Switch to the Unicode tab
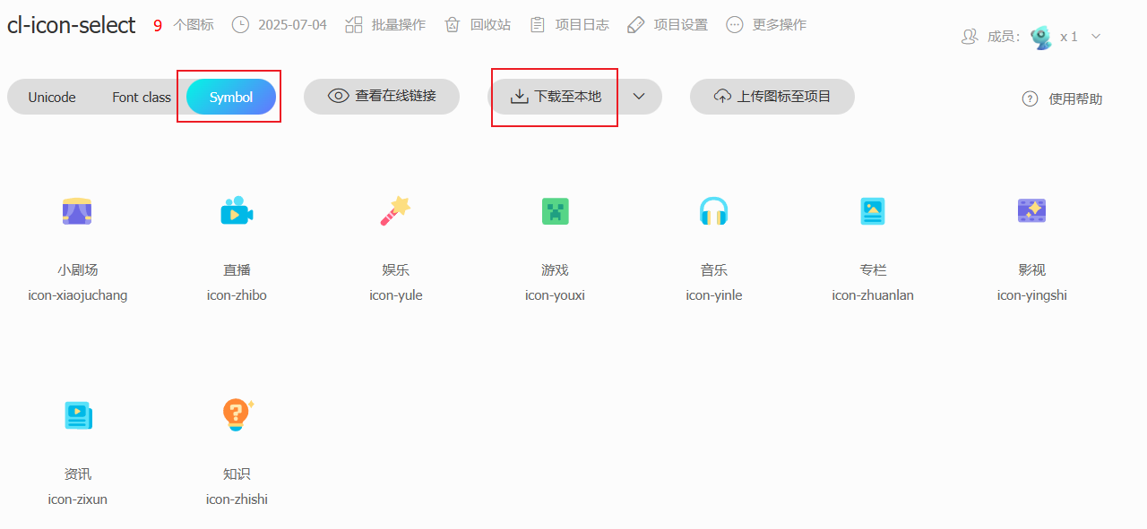1147x529 pixels. tap(51, 96)
